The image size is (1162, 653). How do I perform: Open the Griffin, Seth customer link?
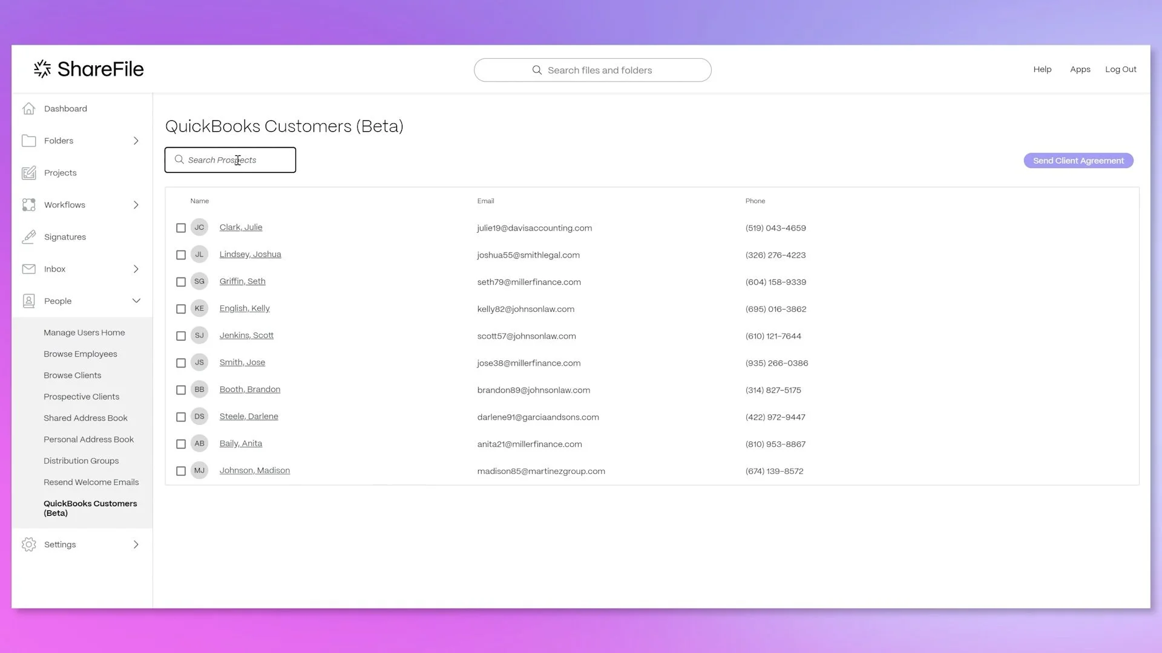click(242, 281)
